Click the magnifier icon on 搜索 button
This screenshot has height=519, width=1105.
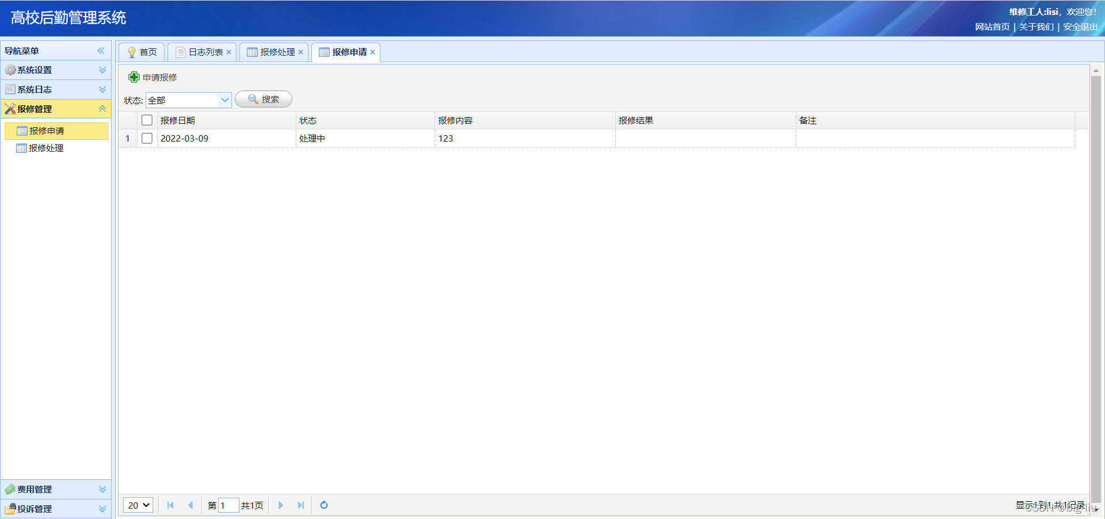[x=253, y=99]
